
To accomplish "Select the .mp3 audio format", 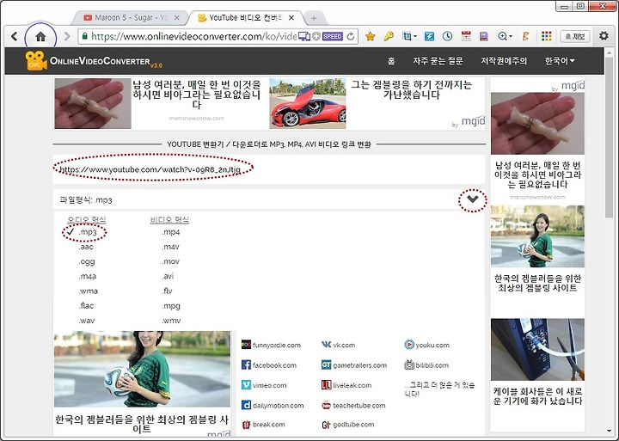I will click(87, 232).
